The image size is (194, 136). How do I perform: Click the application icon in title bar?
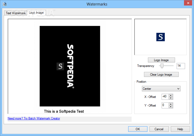[5, 4]
